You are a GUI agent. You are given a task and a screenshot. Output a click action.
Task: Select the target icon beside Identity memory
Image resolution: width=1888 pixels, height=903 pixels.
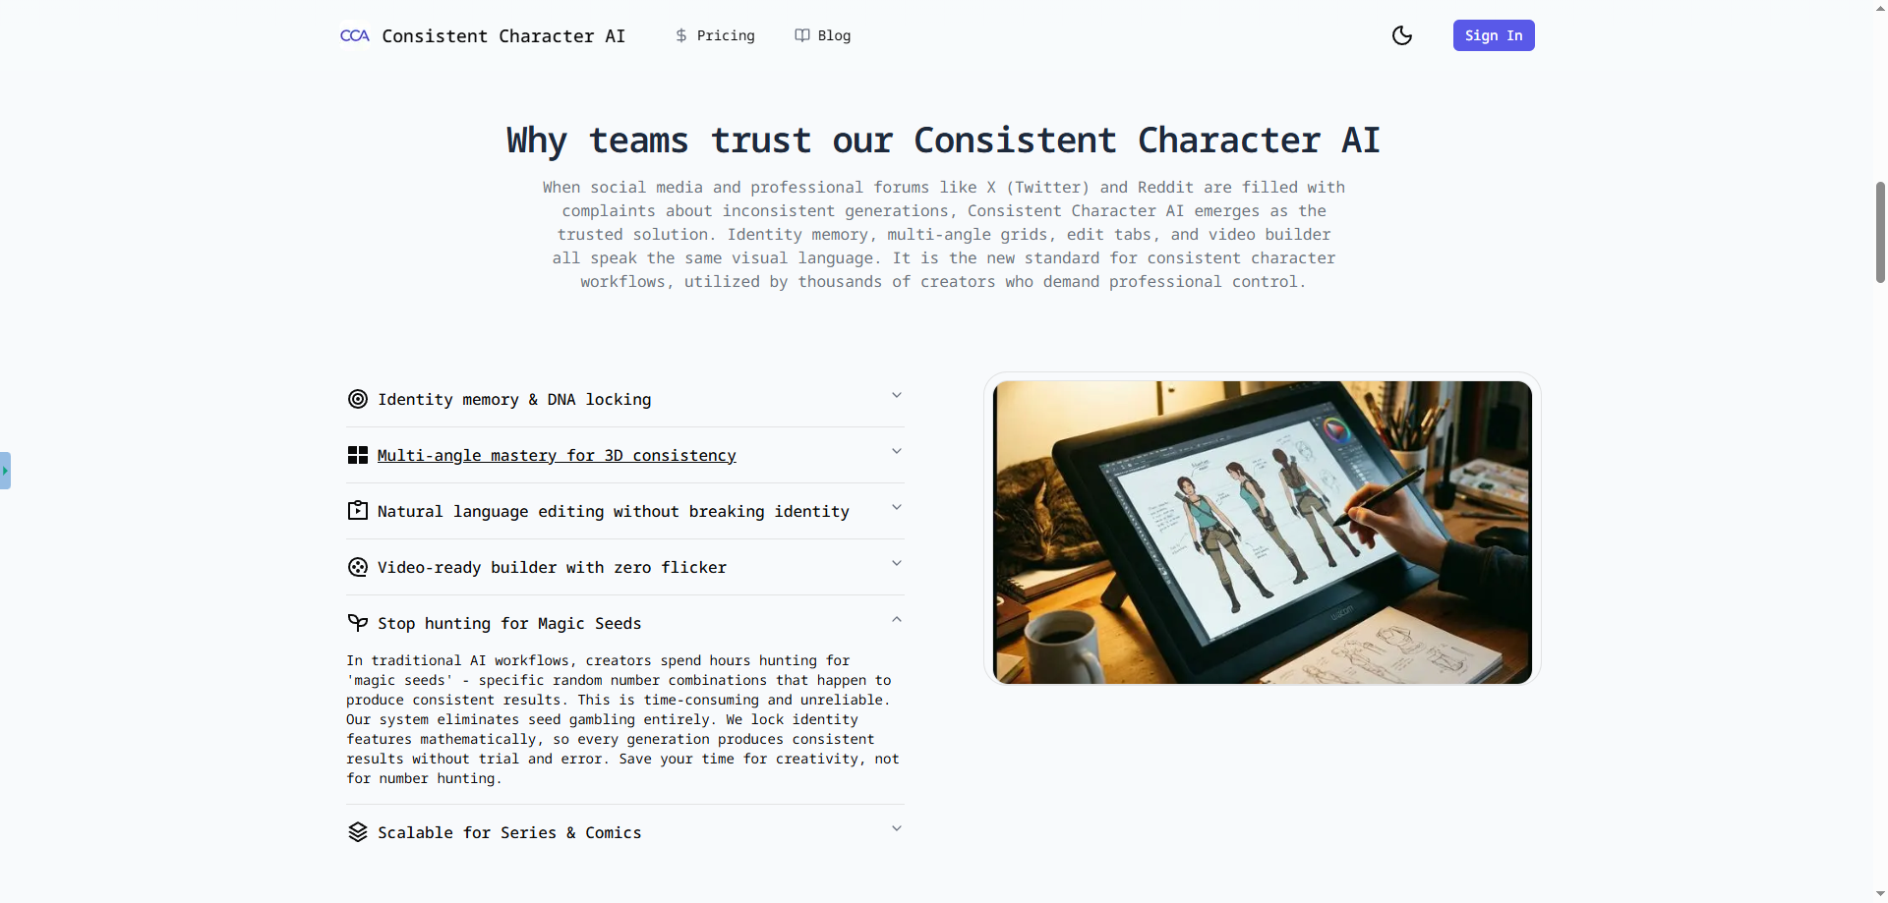(357, 399)
